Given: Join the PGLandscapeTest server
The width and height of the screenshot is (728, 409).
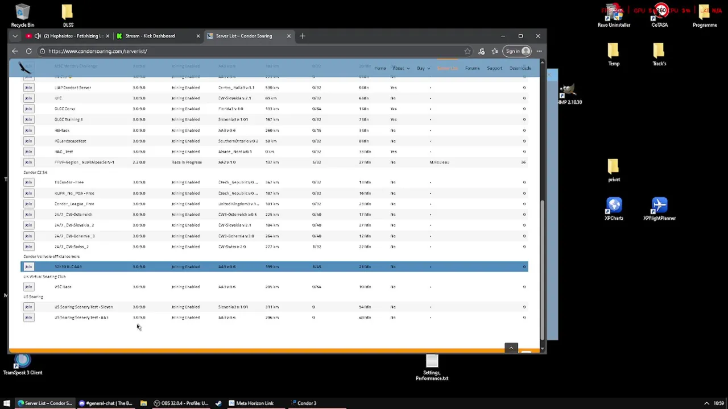Looking at the screenshot, I should [x=28, y=141].
